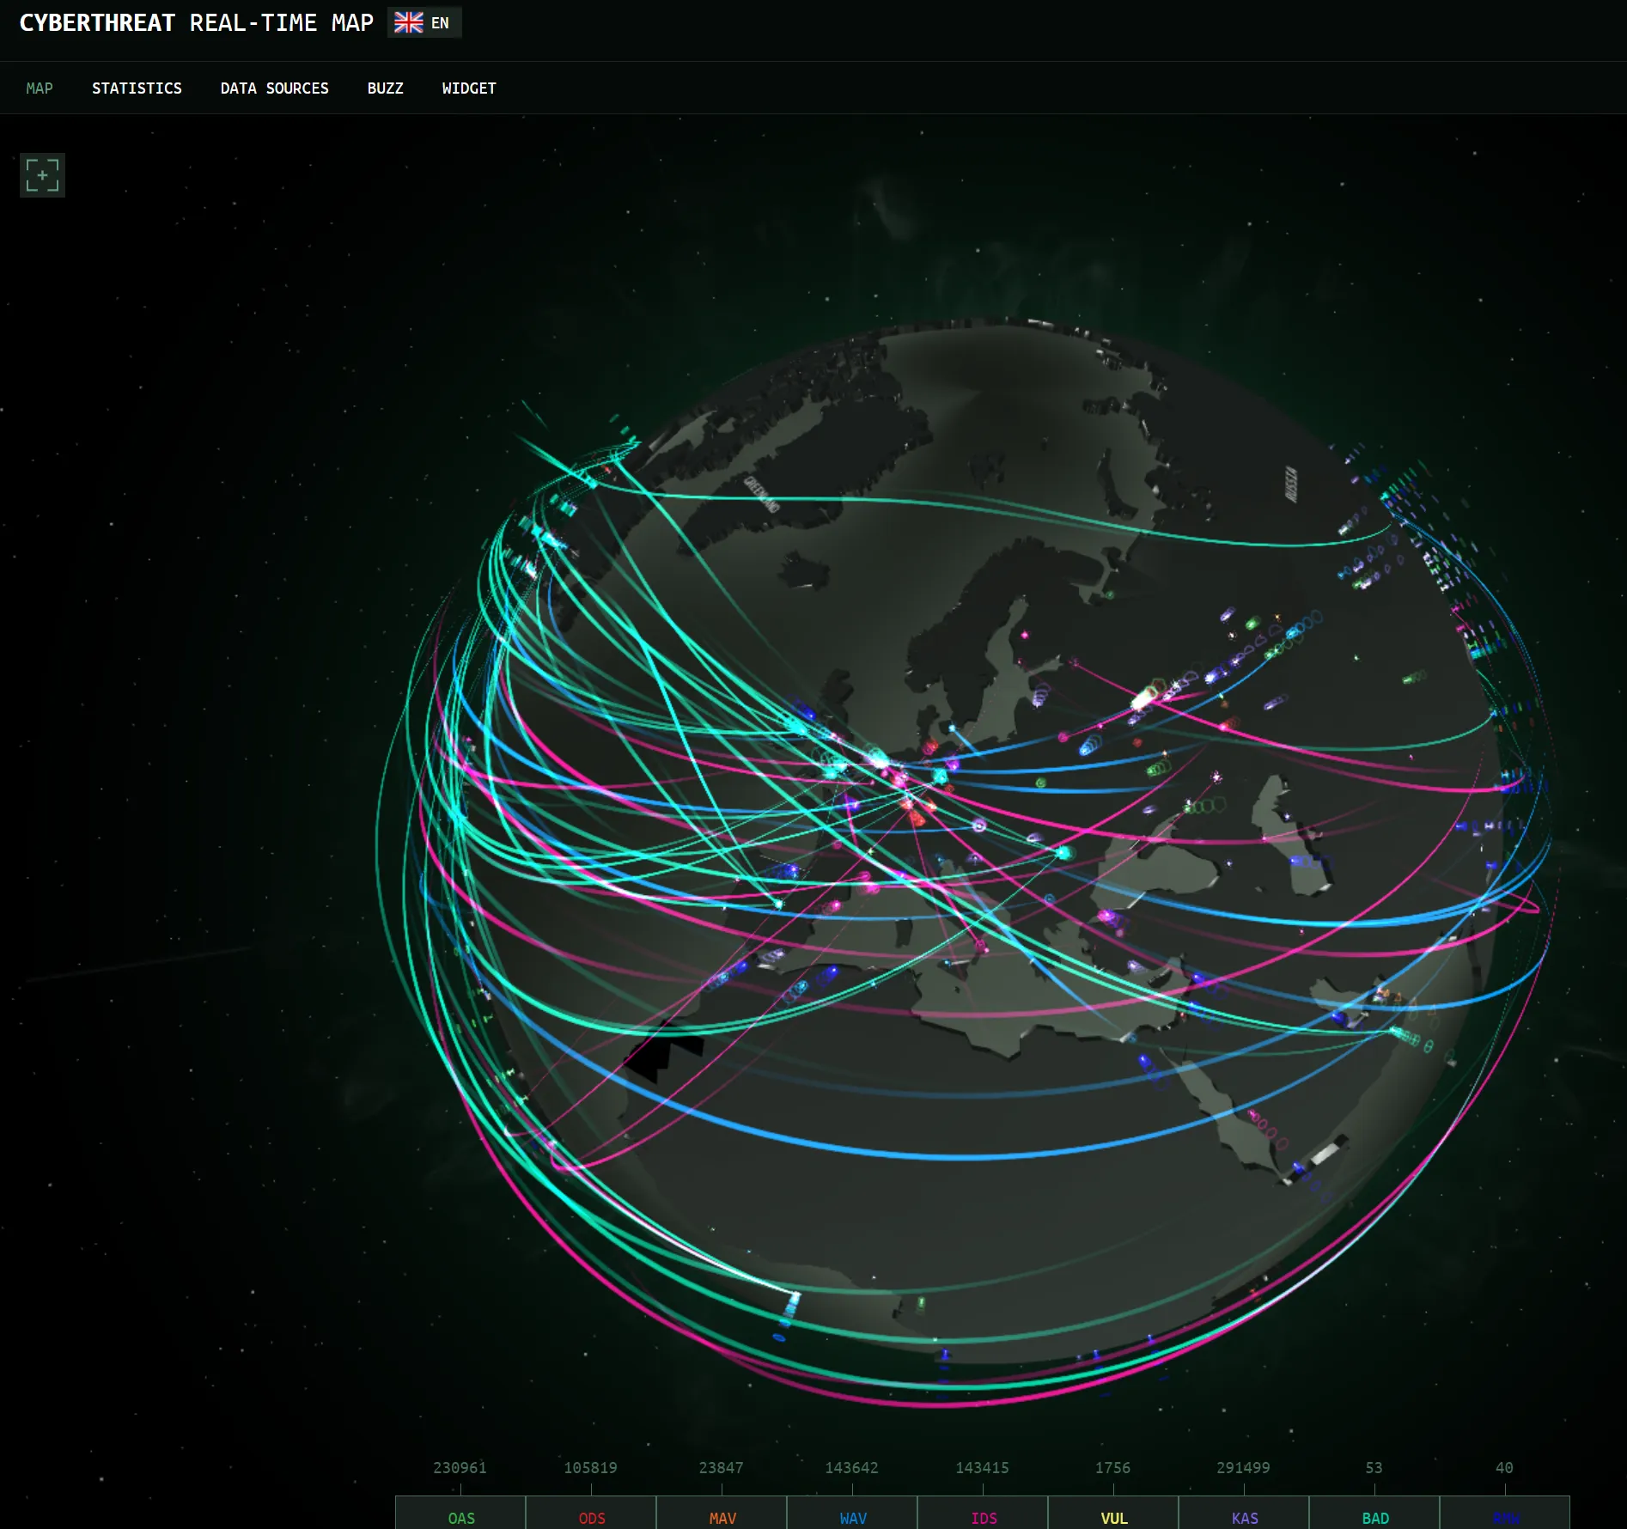Click the British flag language icon

point(407,22)
